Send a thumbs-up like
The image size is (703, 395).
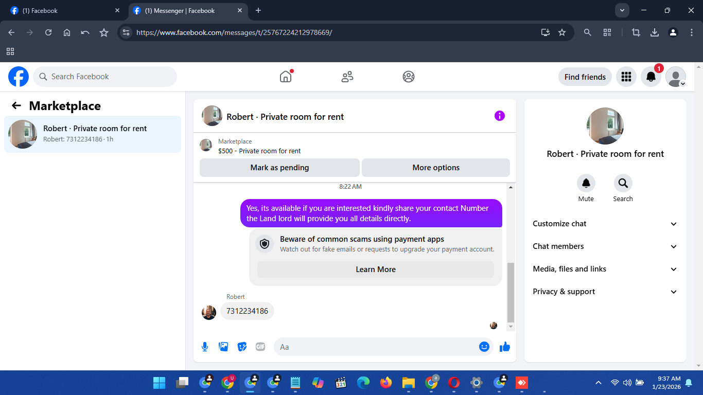(x=505, y=347)
